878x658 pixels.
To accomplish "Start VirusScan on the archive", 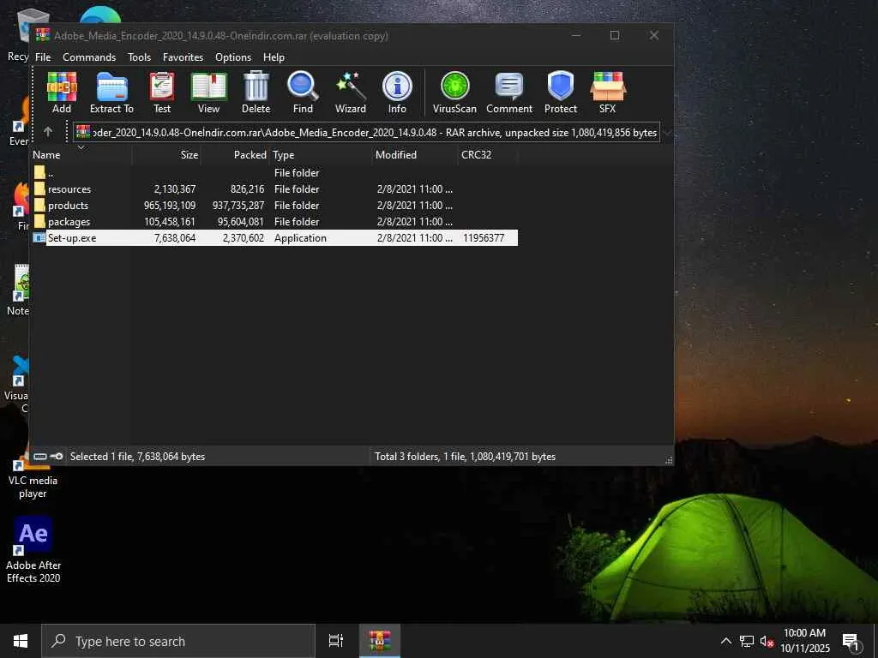I will pyautogui.click(x=454, y=93).
